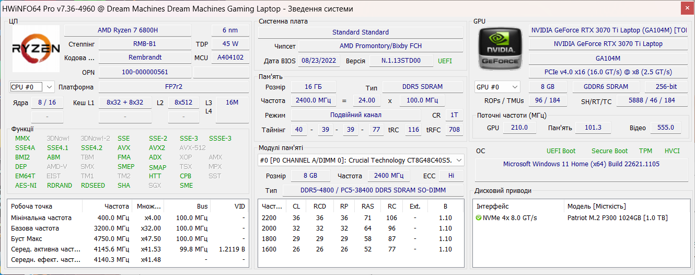Click the VID 1.2119 В value
The height and width of the screenshot is (275, 695).
232,249
